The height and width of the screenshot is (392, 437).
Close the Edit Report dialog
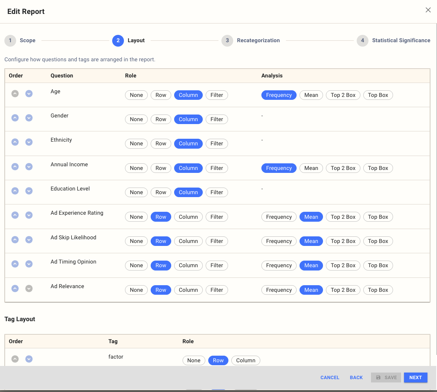point(428,10)
